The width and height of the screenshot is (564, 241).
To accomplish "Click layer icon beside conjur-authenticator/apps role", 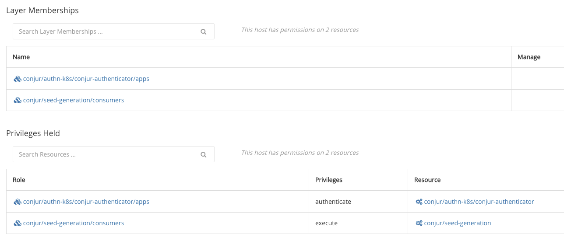I will click(x=18, y=202).
